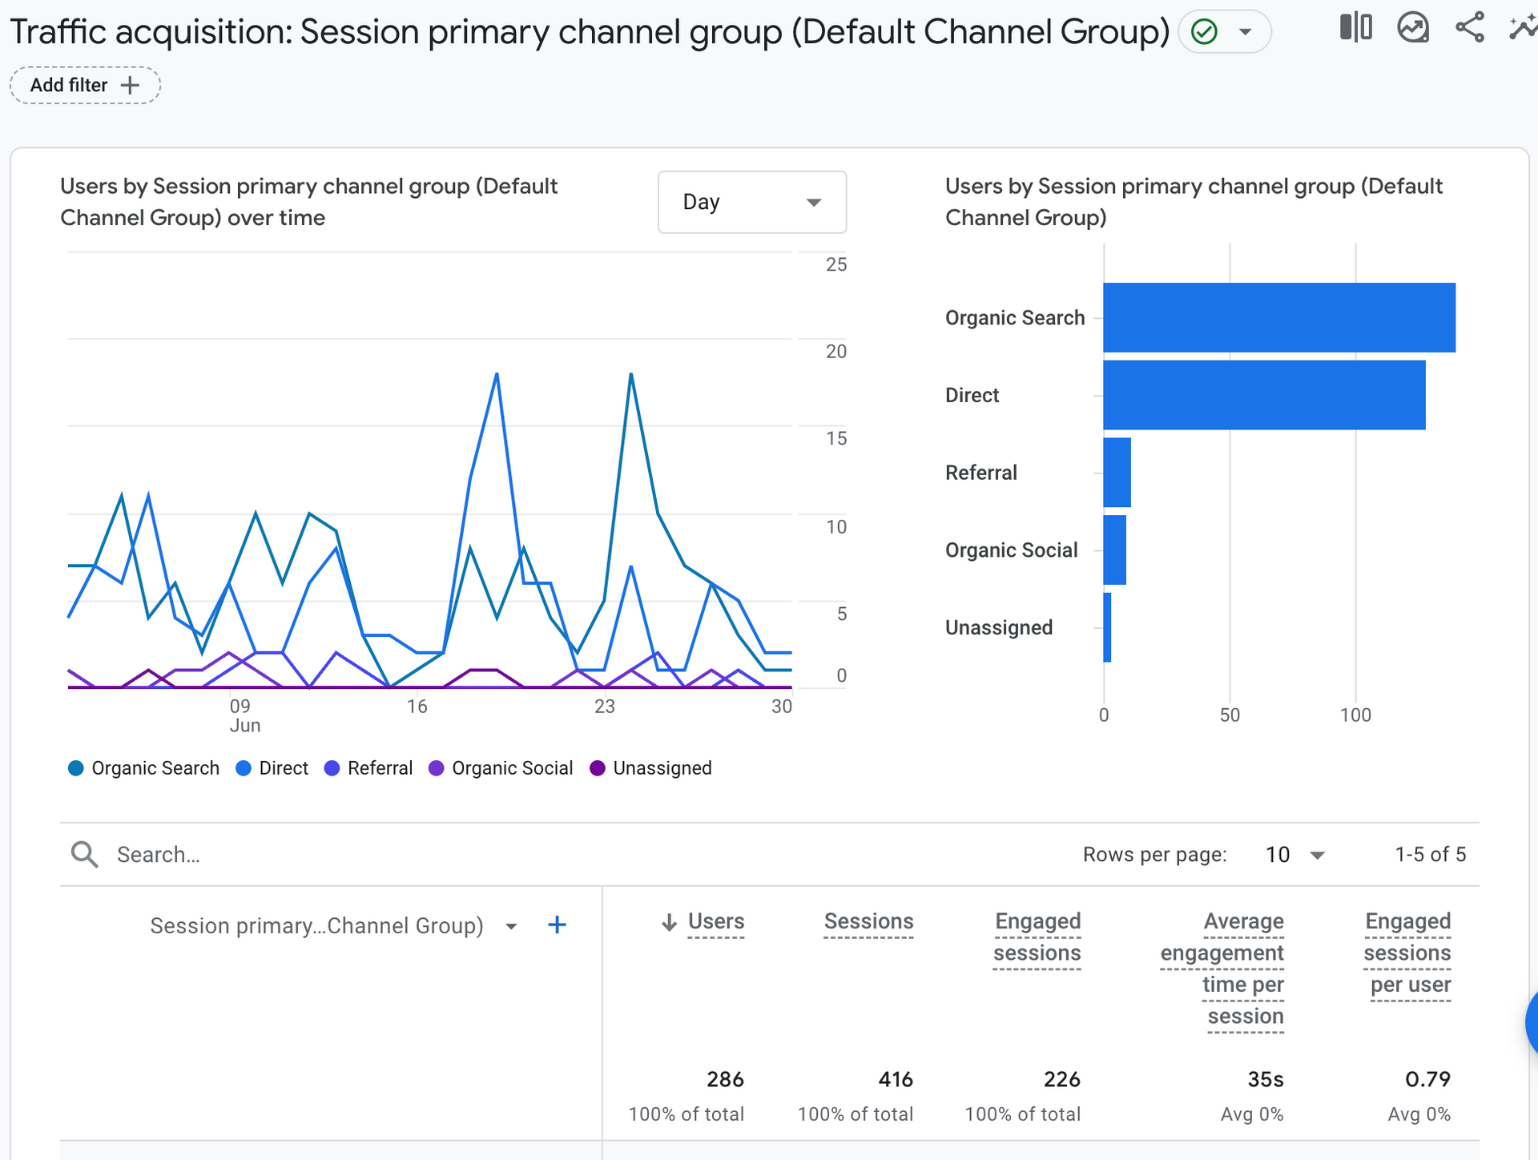Click the share report icon
The height and width of the screenshot is (1160, 1538).
tap(1470, 28)
